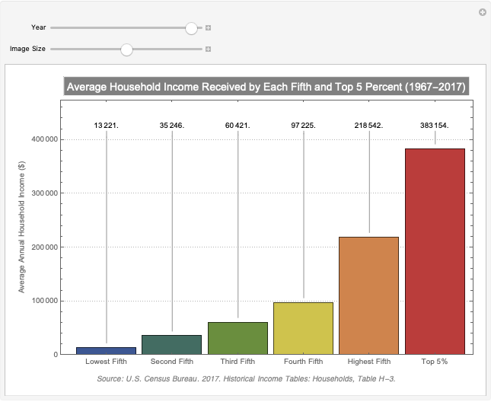Click the Average Annual Household Income axis title

click(x=21, y=227)
